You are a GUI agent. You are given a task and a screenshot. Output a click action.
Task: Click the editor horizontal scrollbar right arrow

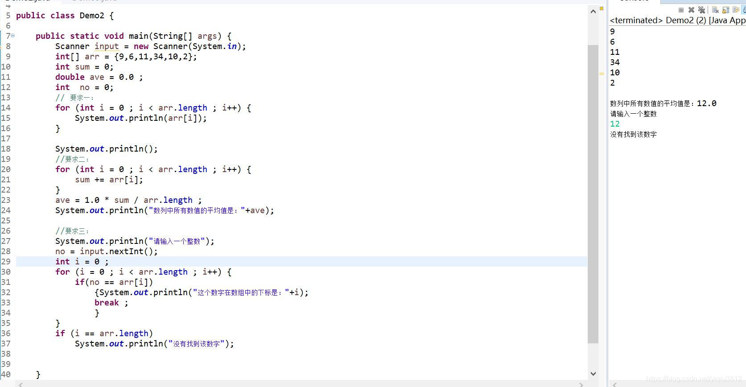click(581, 384)
